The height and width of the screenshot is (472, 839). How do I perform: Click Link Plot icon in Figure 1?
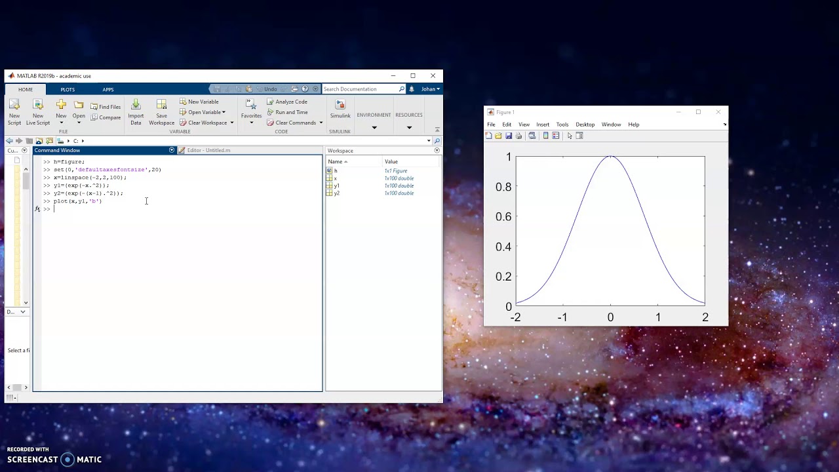(x=532, y=136)
